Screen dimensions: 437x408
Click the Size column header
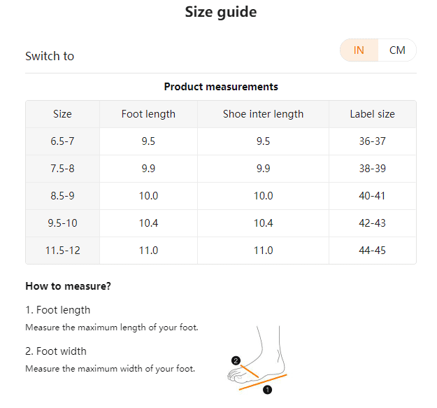click(x=62, y=114)
